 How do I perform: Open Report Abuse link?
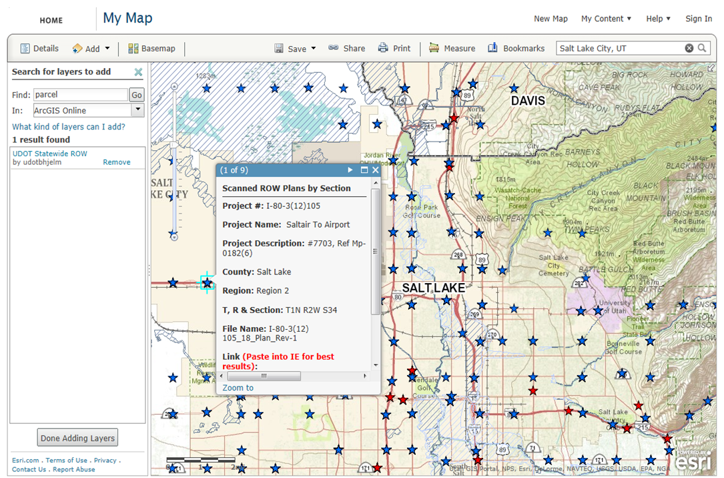74,469
